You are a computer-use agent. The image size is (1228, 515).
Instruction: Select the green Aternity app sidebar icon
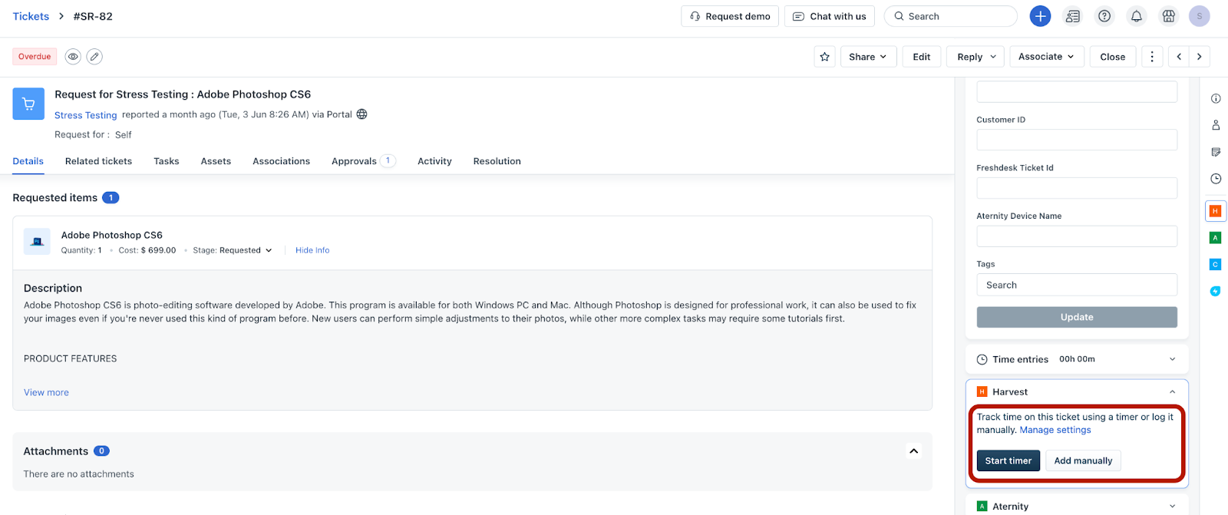click(1215, 238)
